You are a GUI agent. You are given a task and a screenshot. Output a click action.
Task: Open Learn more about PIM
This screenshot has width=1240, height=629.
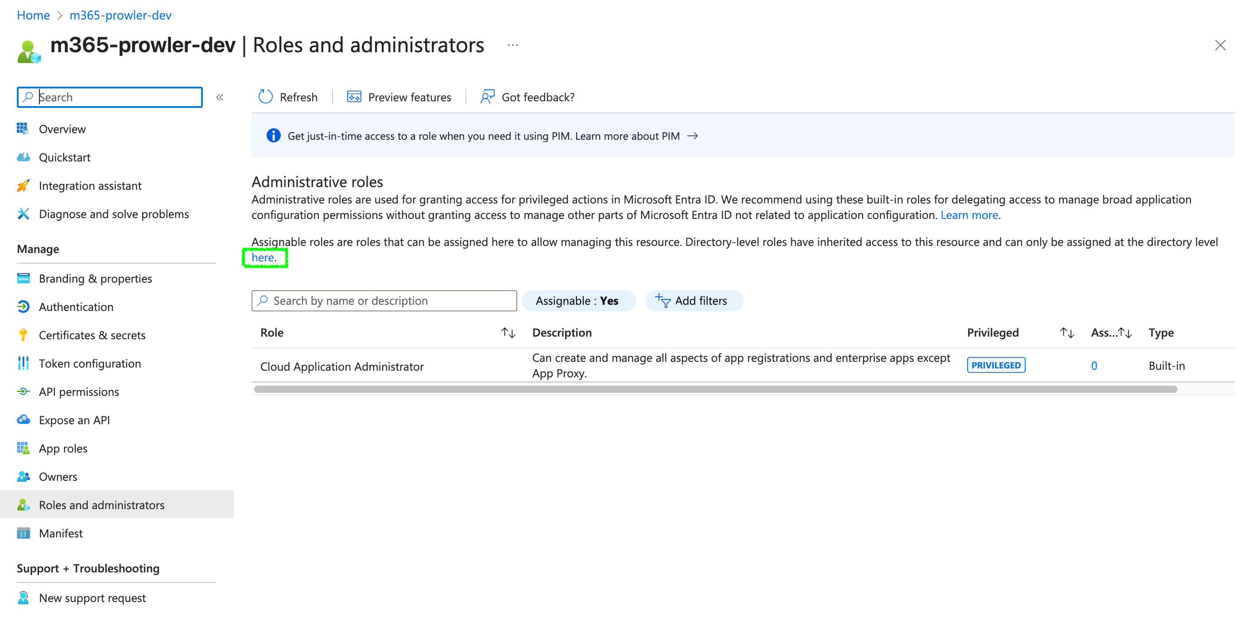pos(628,136)
